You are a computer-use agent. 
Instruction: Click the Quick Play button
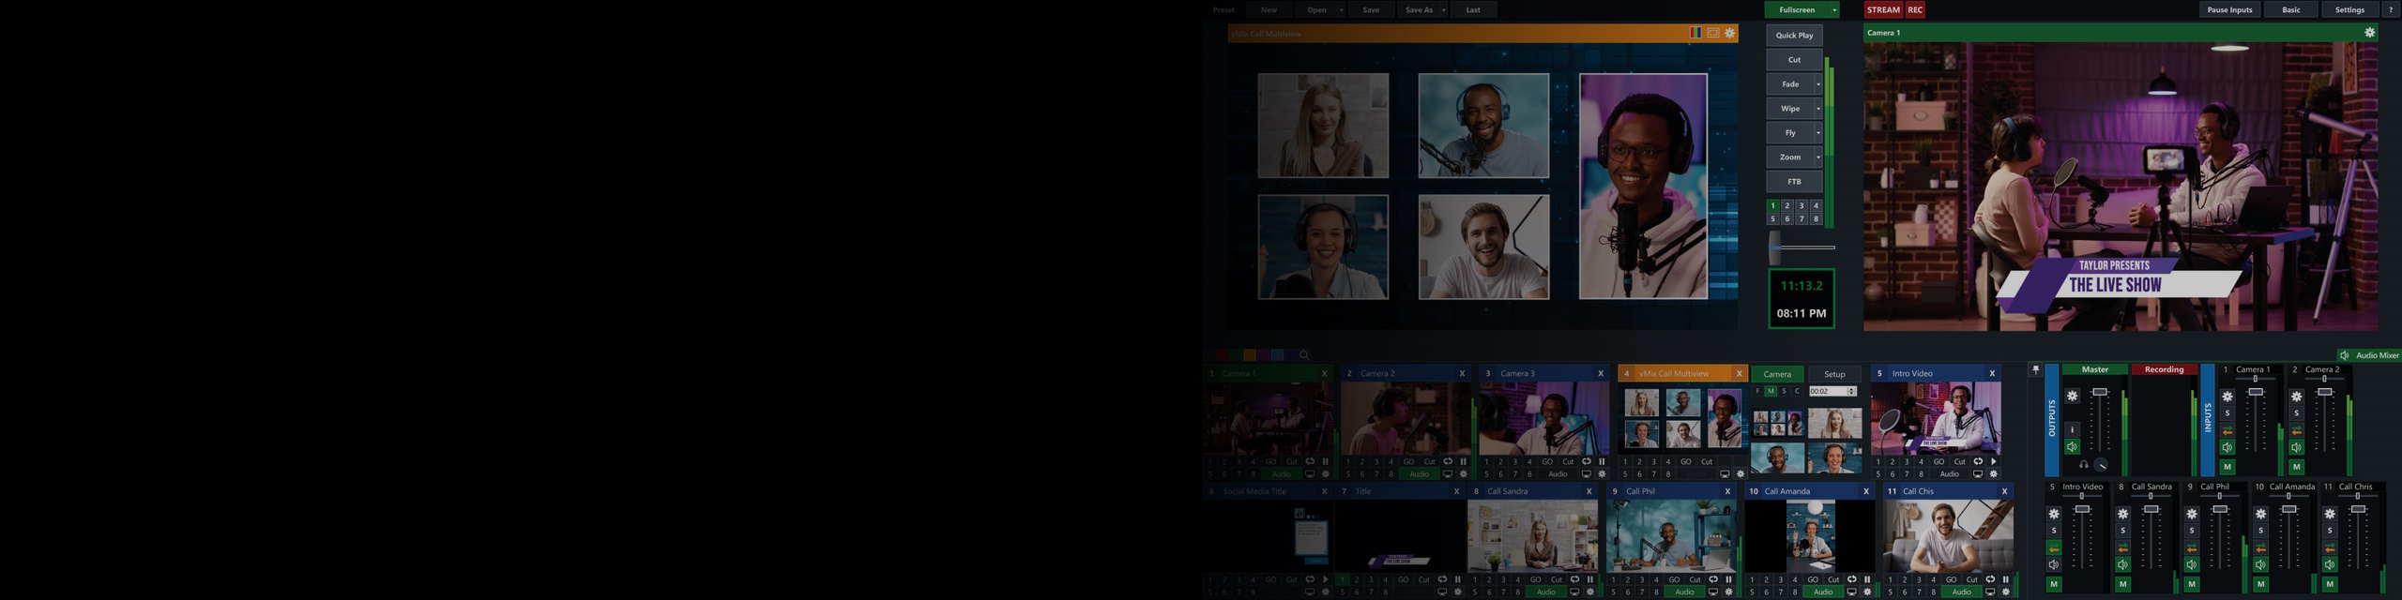click(1794, 36)
